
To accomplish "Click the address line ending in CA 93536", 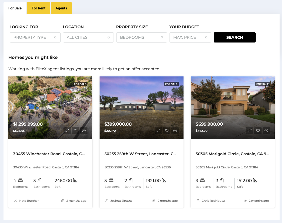I will (138, 167).
